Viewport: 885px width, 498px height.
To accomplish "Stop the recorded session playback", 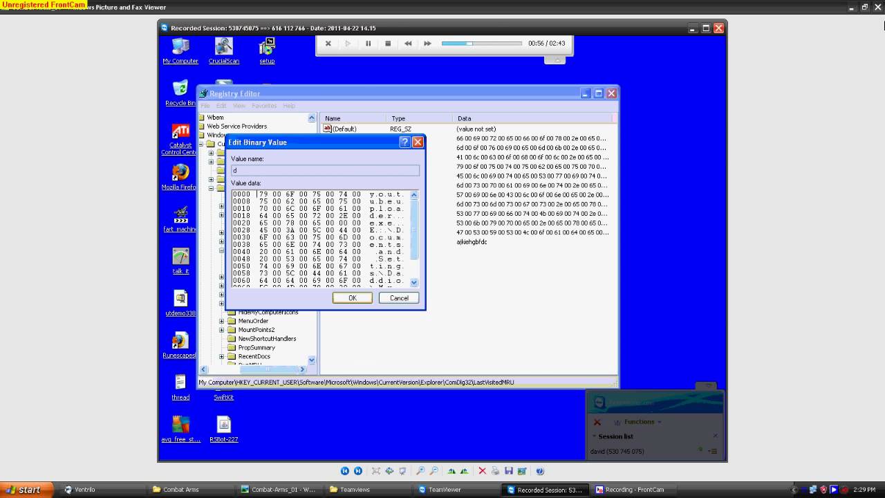I will point(388,44).
